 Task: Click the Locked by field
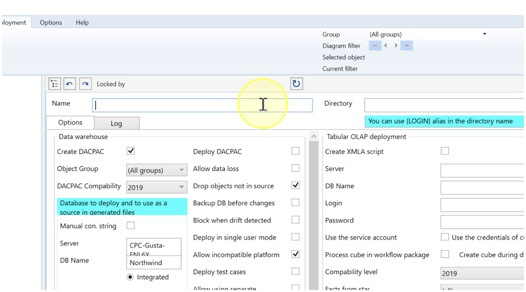click(x=208, y=83)
